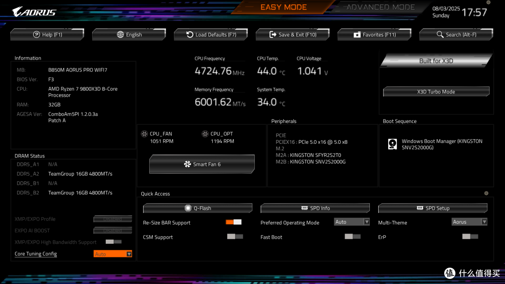
Task: Click the System Temp value 34.0
Action: (x=267, y=102)
